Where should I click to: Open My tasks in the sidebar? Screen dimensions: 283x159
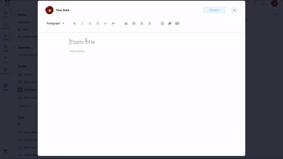pyautogui.click(x=23, y=29)
